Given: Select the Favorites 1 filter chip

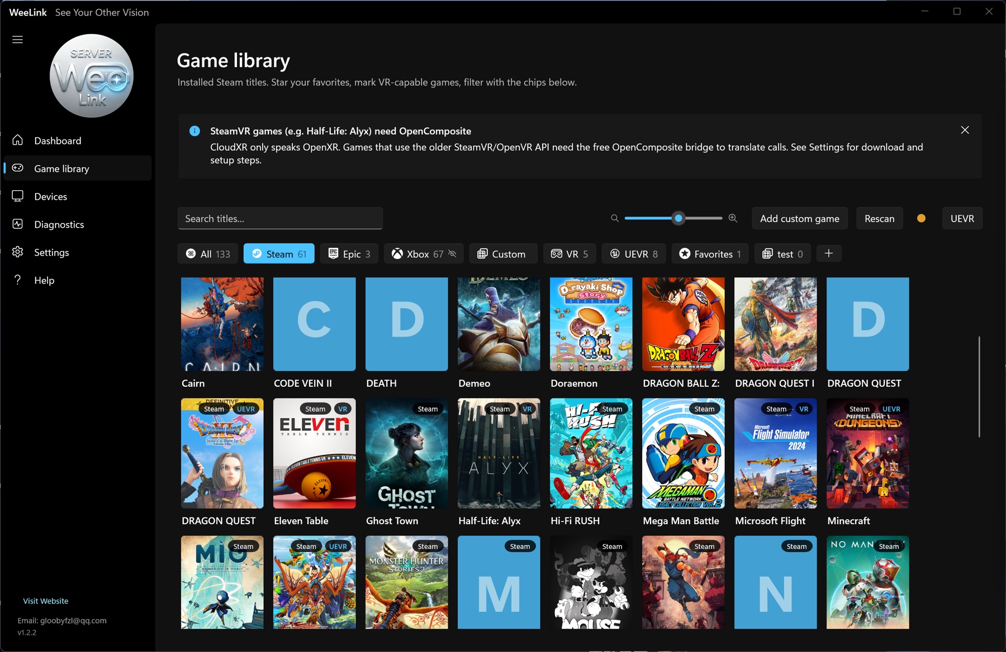Looking at the screenshot, I should pos(710,253).
